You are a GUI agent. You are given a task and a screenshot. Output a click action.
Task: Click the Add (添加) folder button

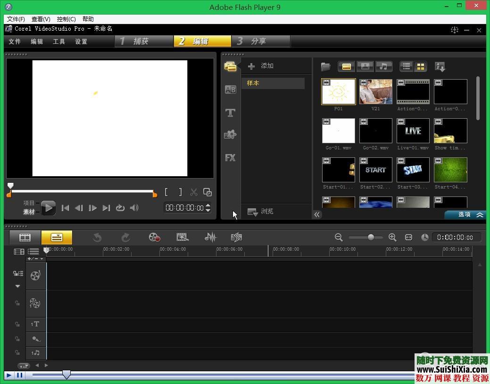tap(261, 66)
